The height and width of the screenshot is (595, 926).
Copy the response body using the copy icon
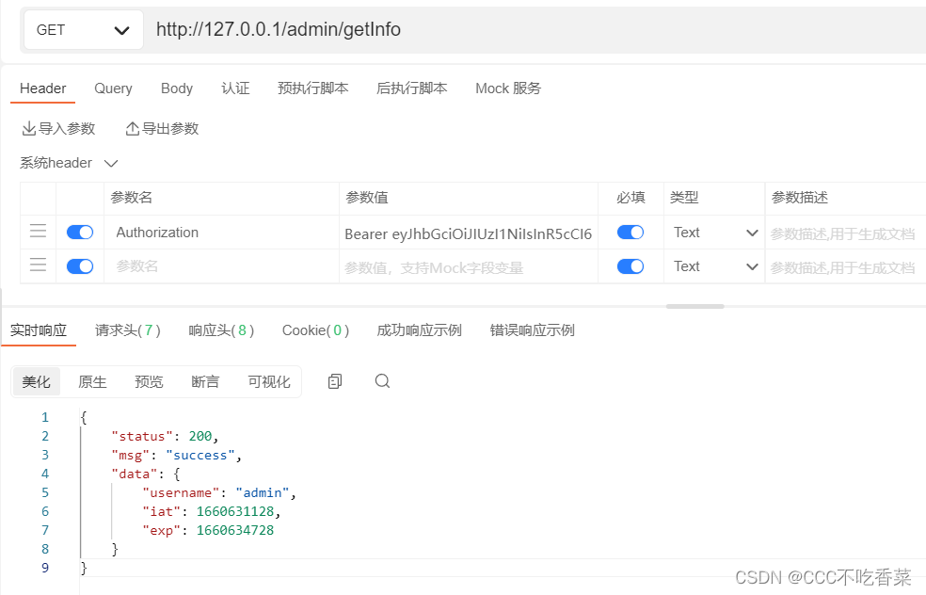click(334, 381)
